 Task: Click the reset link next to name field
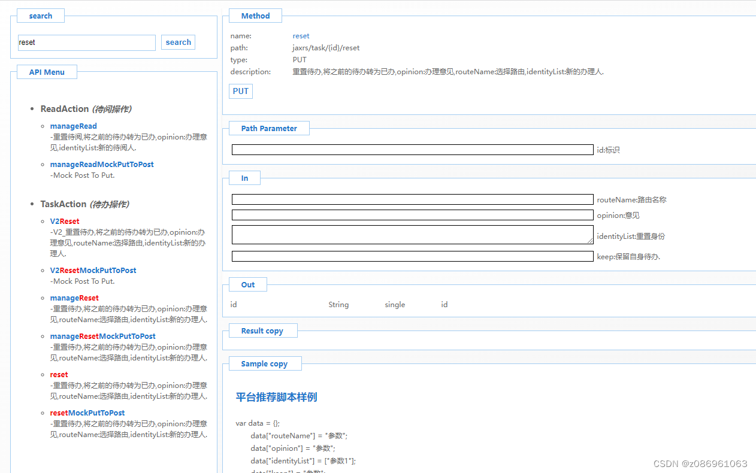click(x=301, y=36)
